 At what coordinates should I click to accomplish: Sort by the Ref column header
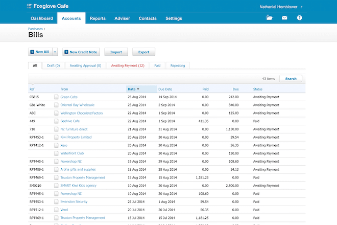click(32, 89)
